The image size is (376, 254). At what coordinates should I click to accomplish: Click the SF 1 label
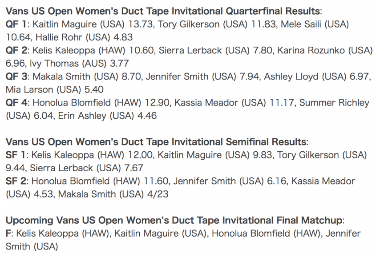pos(15,155)
